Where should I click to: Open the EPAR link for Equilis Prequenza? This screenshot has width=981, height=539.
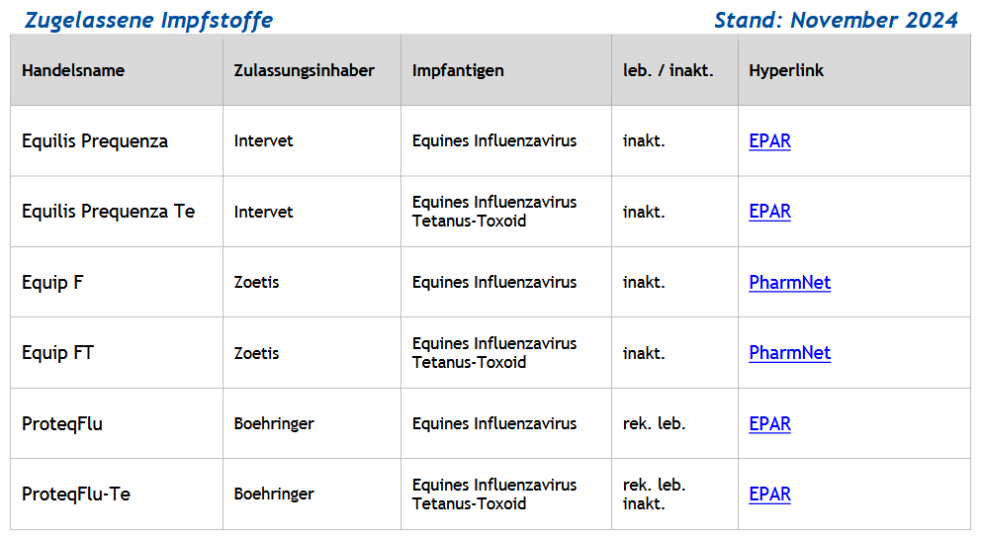pyautogui.click(x=769, y=141)
